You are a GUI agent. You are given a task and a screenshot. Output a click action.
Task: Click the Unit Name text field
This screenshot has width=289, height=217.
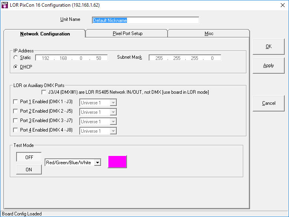145,20
